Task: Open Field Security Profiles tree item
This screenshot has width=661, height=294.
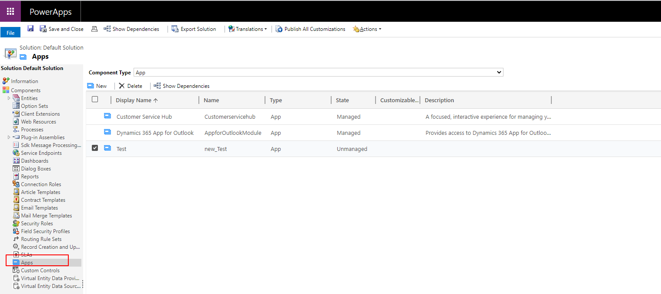Action: (45, 231)
